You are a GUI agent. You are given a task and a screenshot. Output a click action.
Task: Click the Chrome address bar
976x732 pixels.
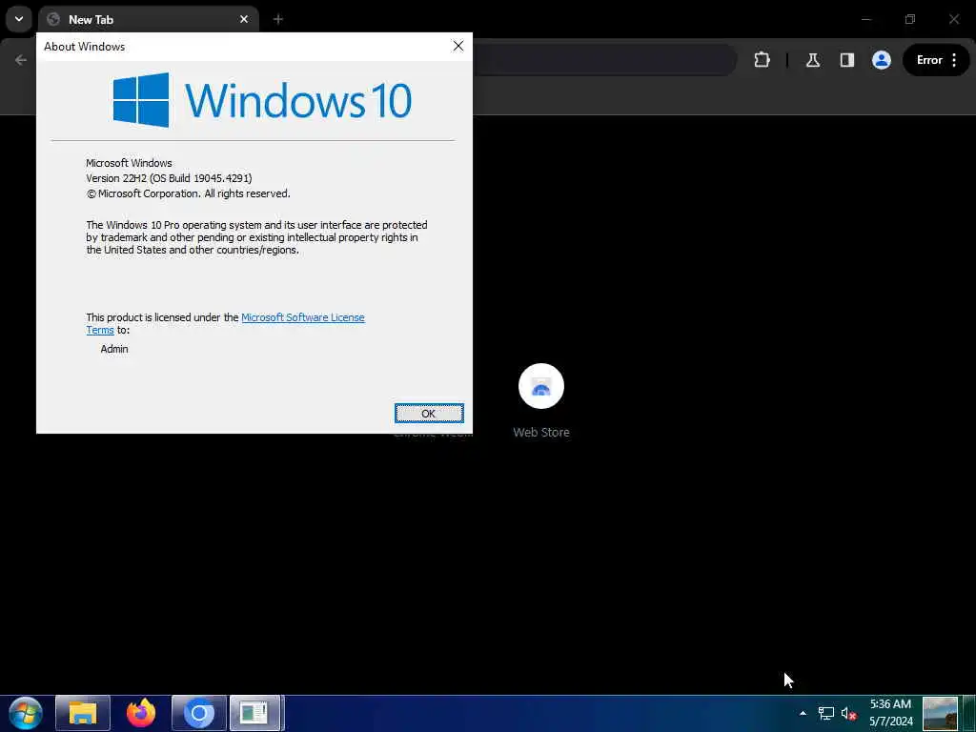pos(603,60)
